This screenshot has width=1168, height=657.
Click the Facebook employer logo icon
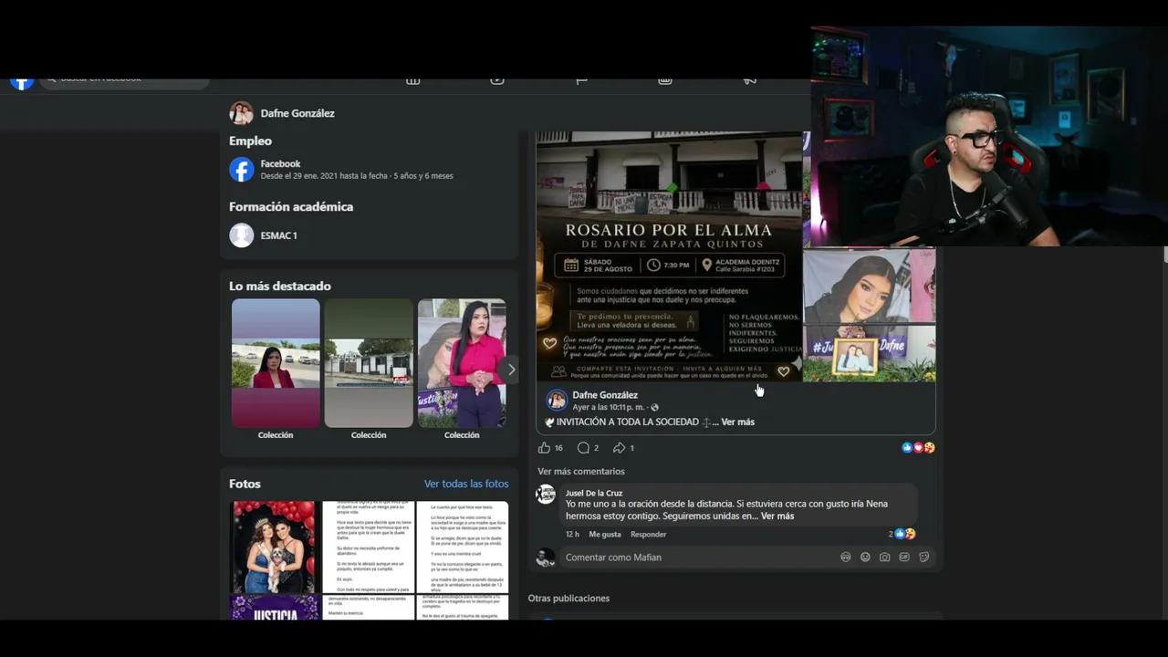[241, 170]
